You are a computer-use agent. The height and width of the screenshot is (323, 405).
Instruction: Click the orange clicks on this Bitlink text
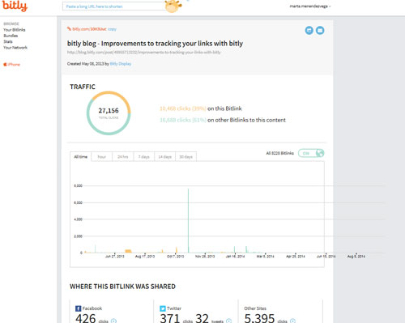[x=201, y=108]
